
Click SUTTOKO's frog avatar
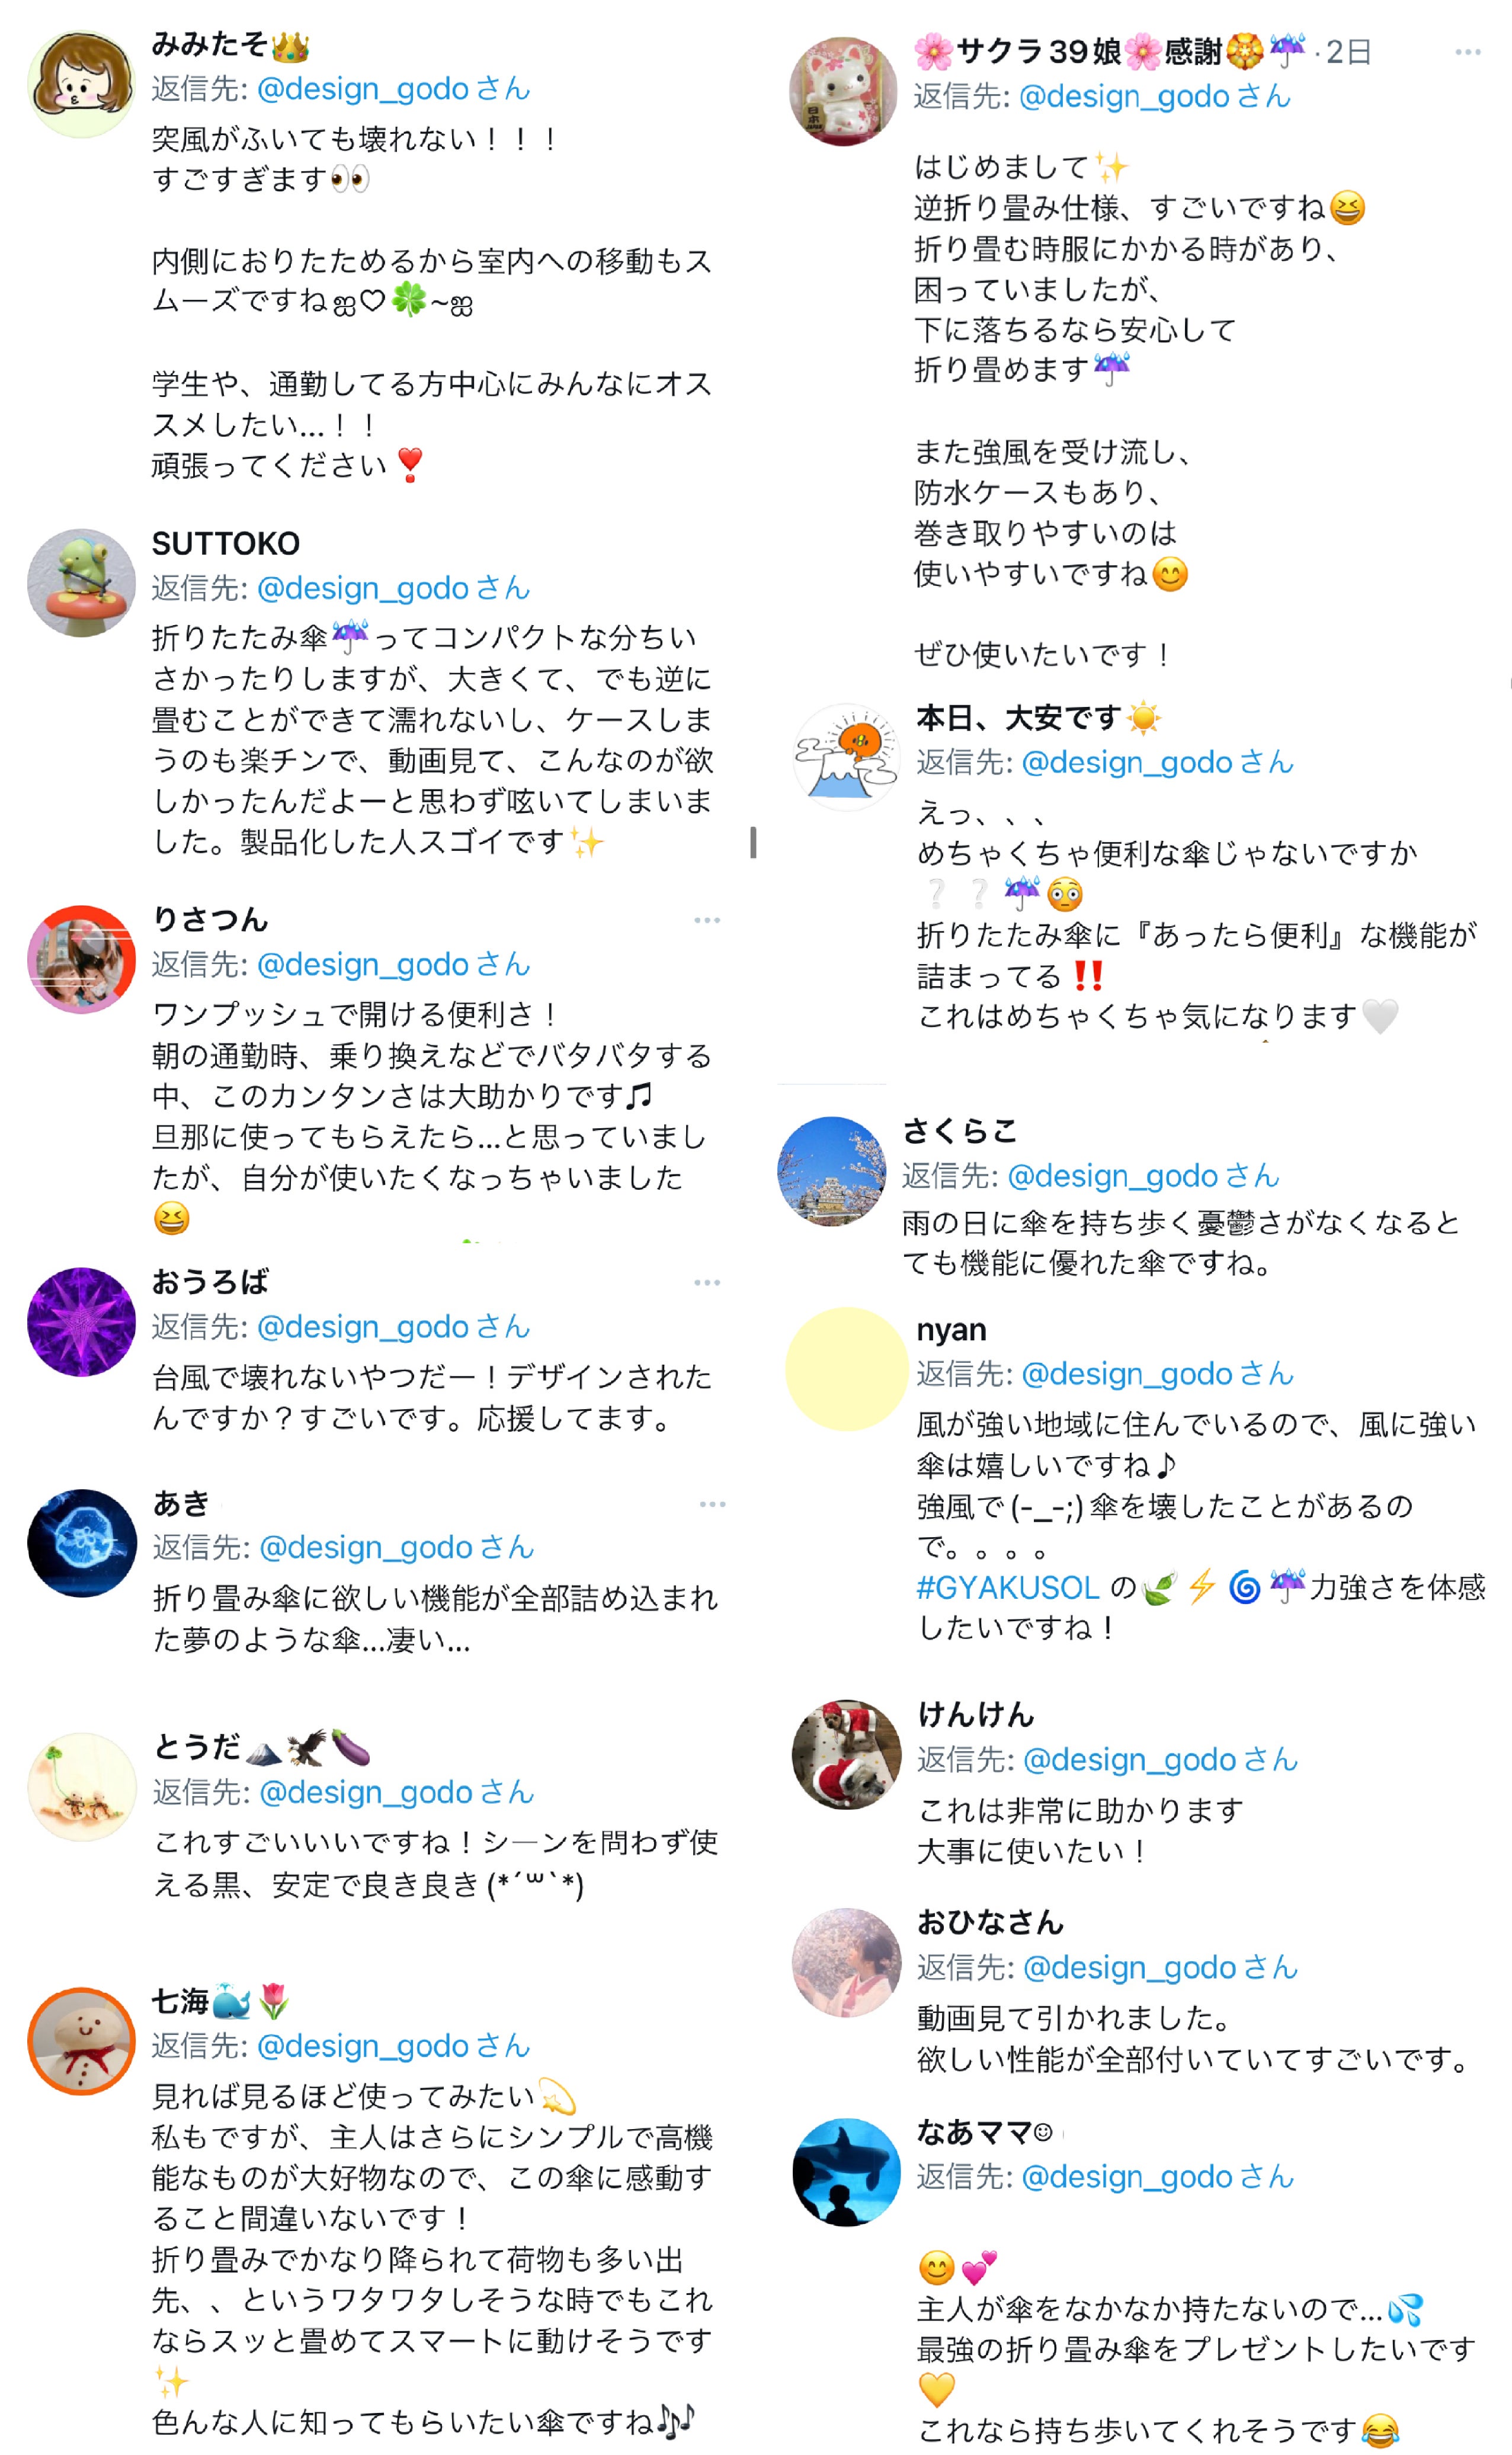81,583
